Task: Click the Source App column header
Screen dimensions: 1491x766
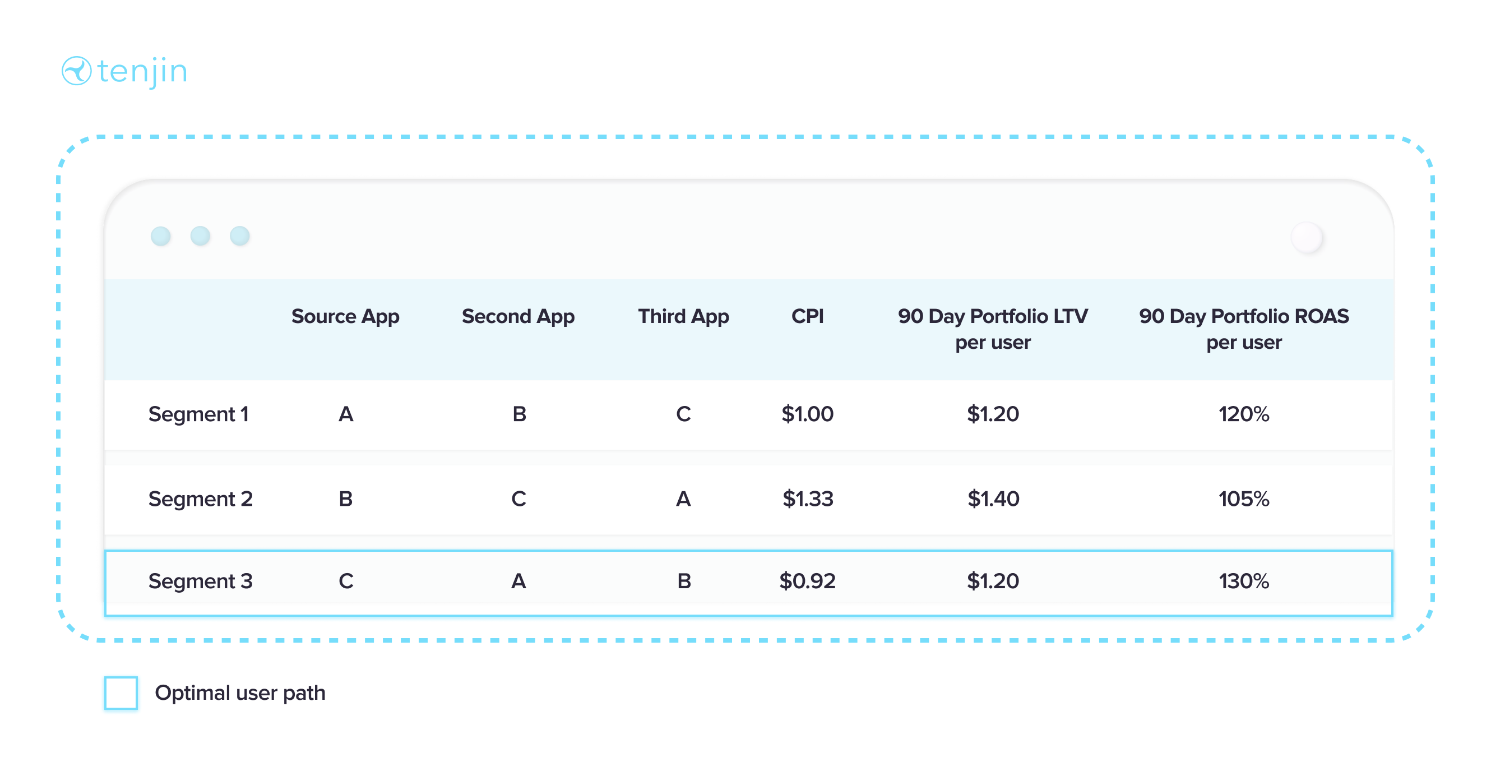Action: click(345, 316)
